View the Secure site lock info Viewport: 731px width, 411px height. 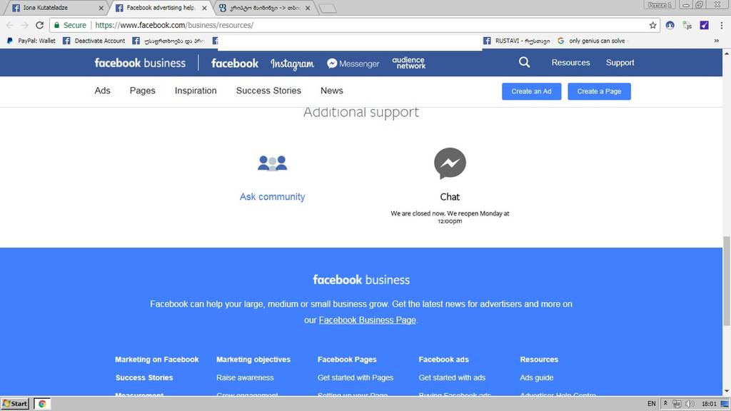pos(70,25)
